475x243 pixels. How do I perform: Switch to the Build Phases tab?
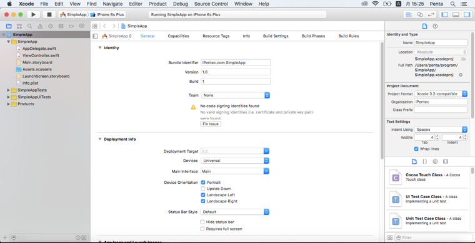tap(313, 36)
